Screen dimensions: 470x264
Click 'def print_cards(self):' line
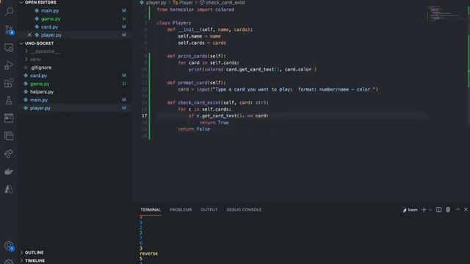pos(196,56)
